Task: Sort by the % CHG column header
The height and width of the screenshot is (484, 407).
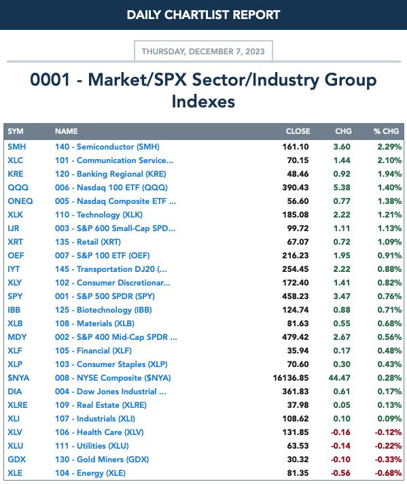Action: pos(386,131)
